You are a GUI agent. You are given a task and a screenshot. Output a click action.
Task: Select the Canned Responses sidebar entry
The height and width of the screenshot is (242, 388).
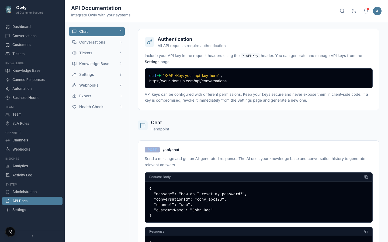tap(28, 80)
